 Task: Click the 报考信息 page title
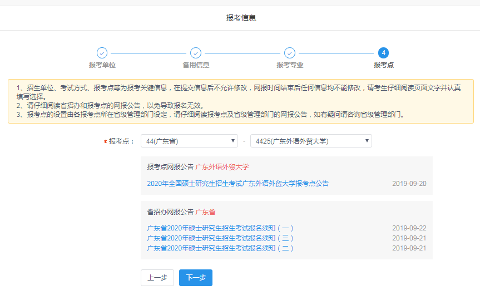(240, 18)
